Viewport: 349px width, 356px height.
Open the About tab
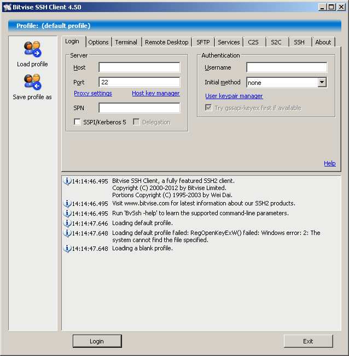click(323, 42)
